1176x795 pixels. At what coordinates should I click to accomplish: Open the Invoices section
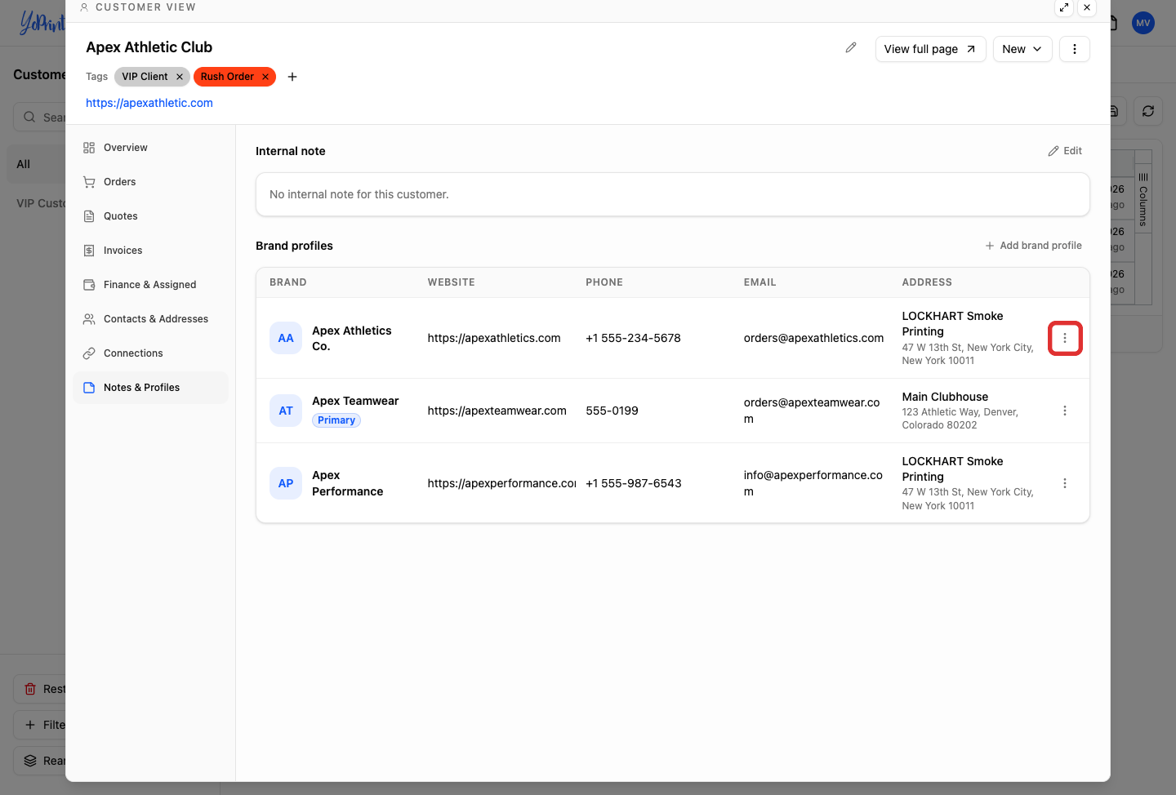pyautogui.click(x=150, y=251)
